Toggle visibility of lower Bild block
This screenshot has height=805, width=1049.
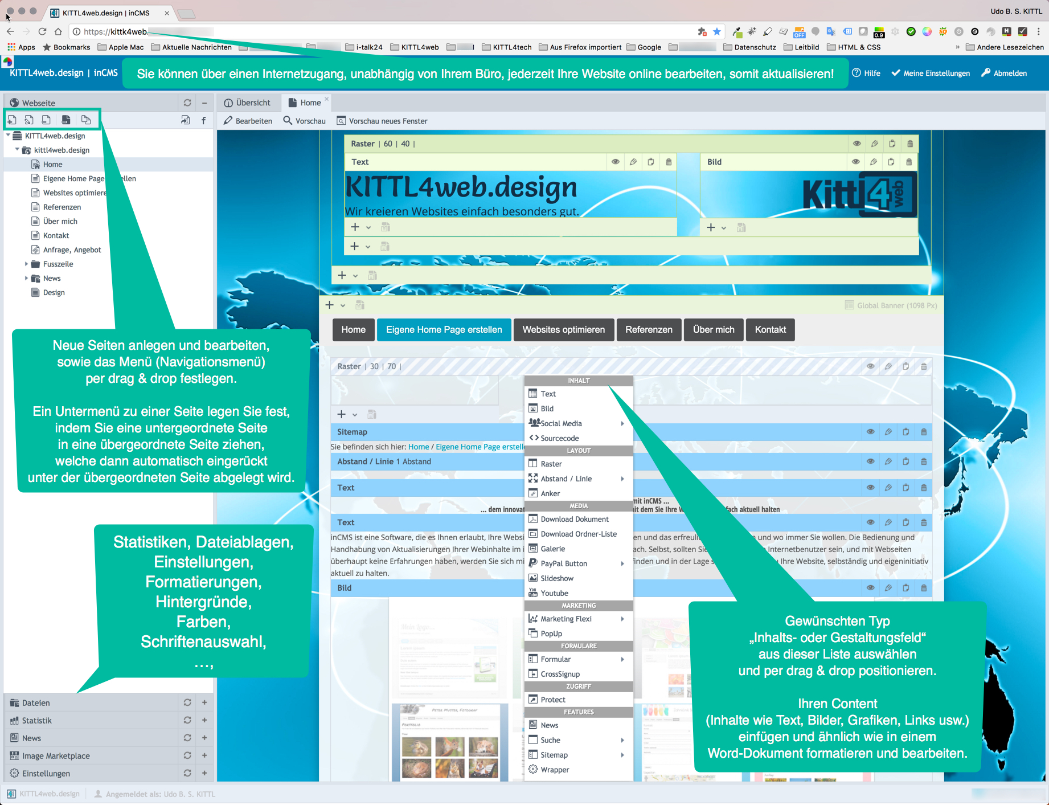point(871,588)
